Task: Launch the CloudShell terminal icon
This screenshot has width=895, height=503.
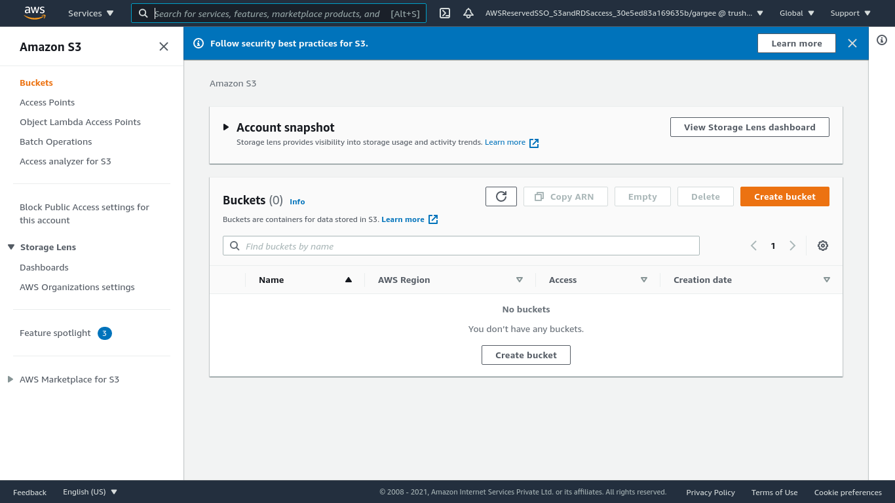Action: coord(445,13)
